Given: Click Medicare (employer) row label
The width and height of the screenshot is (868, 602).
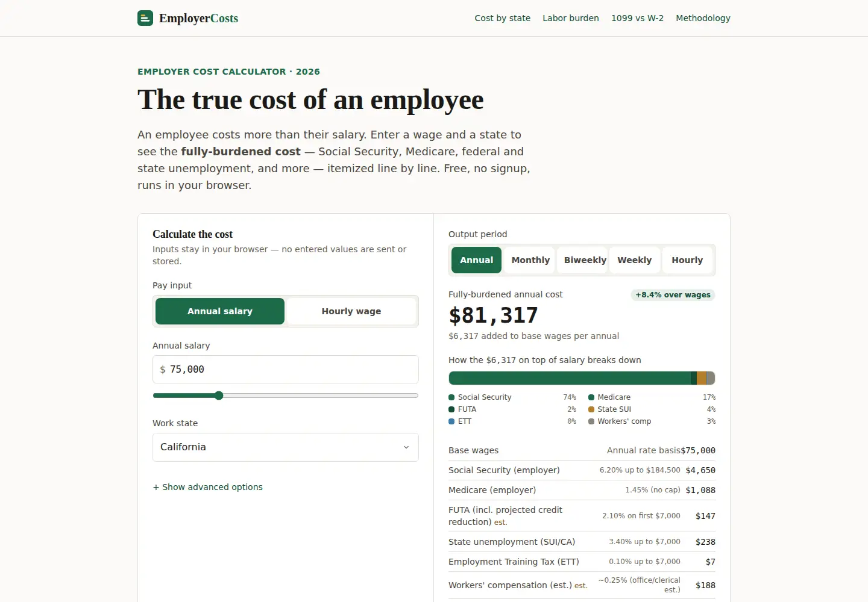Looking at the screenshot, I should pos(492,490).
